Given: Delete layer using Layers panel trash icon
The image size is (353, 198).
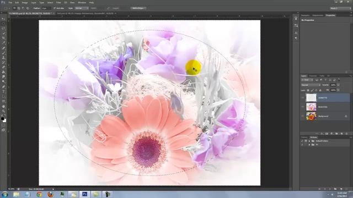Looking at the screenshot, I should (346, 134).
